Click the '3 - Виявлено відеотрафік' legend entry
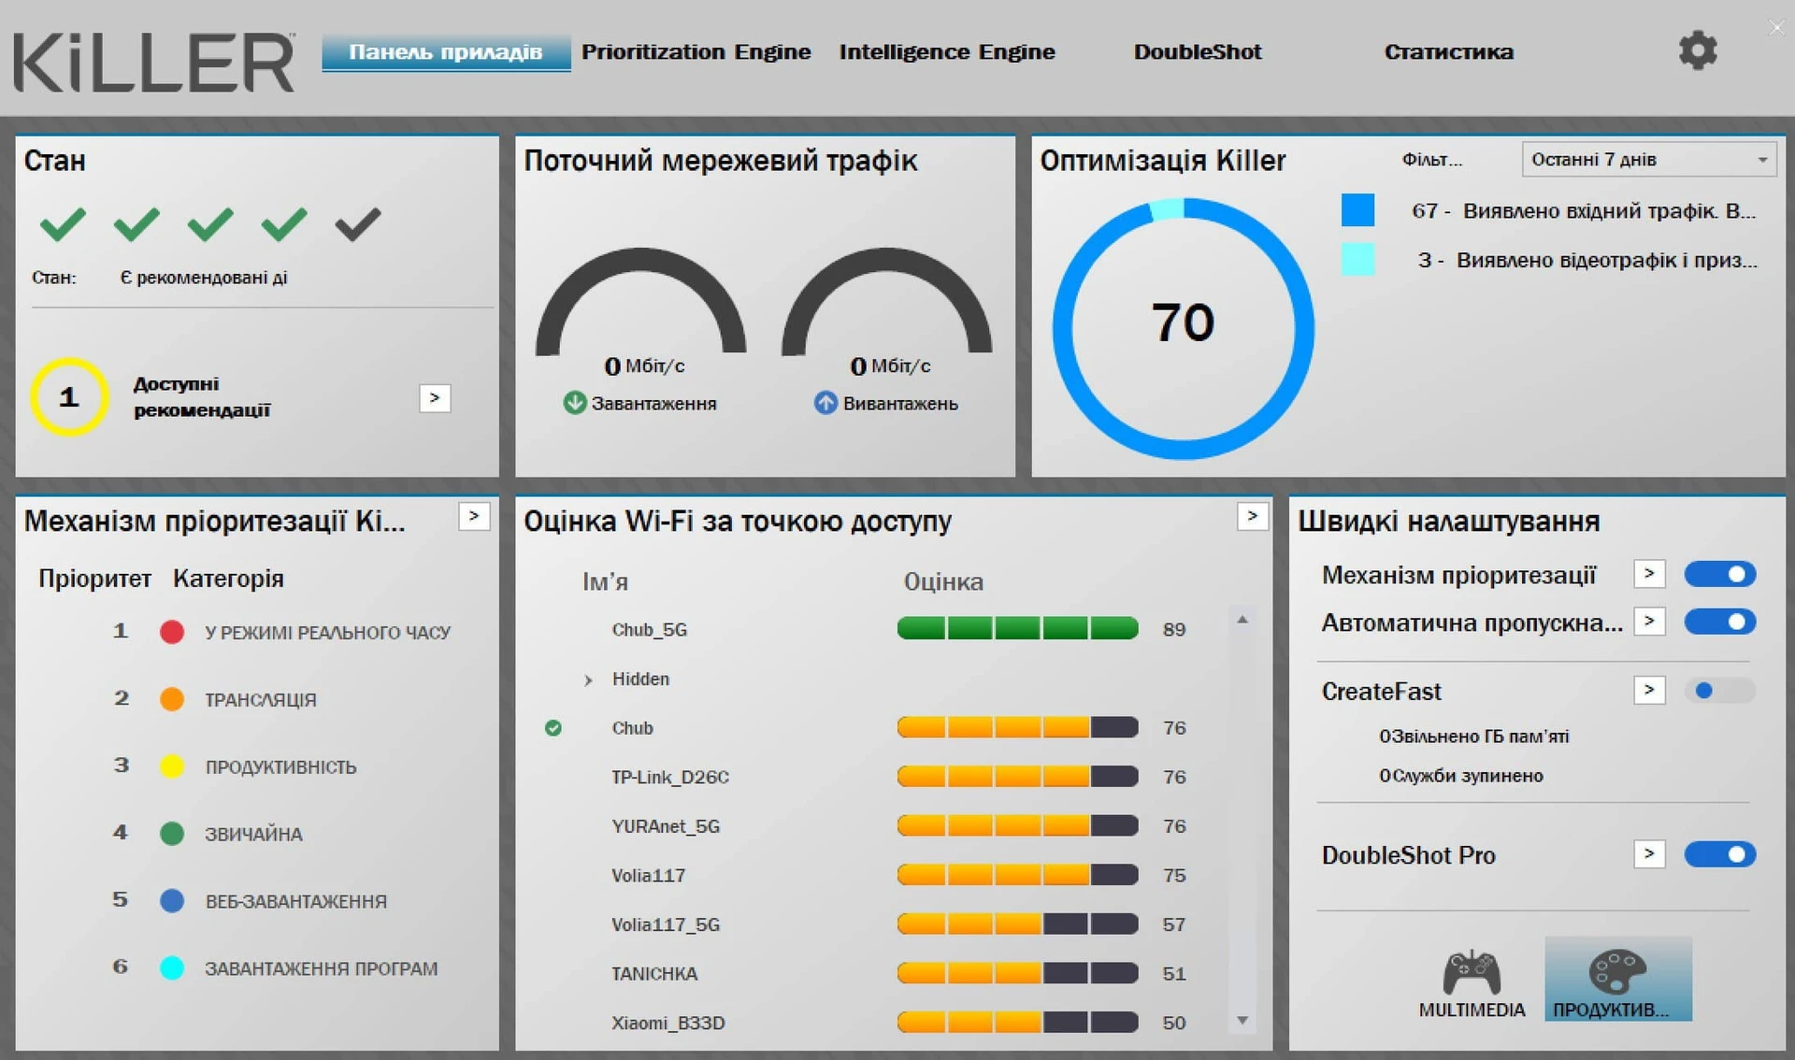 pos(1587,261)
